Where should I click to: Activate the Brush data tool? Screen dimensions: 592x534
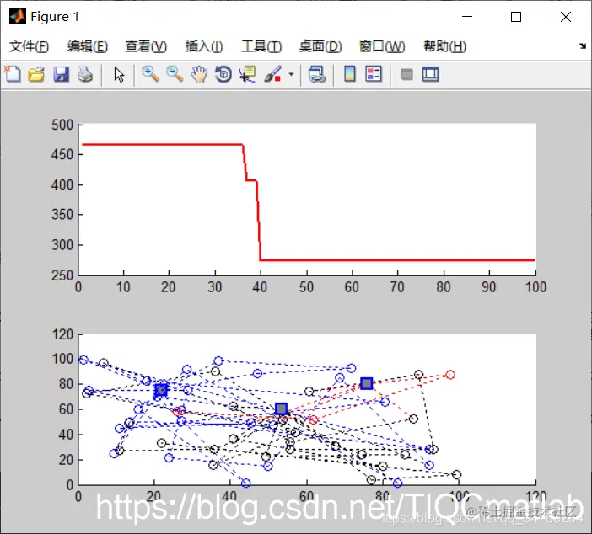(x=272, y=74)
